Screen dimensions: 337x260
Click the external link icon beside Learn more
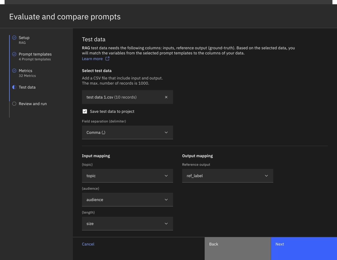pyautogui.click(x=108, y=59)
